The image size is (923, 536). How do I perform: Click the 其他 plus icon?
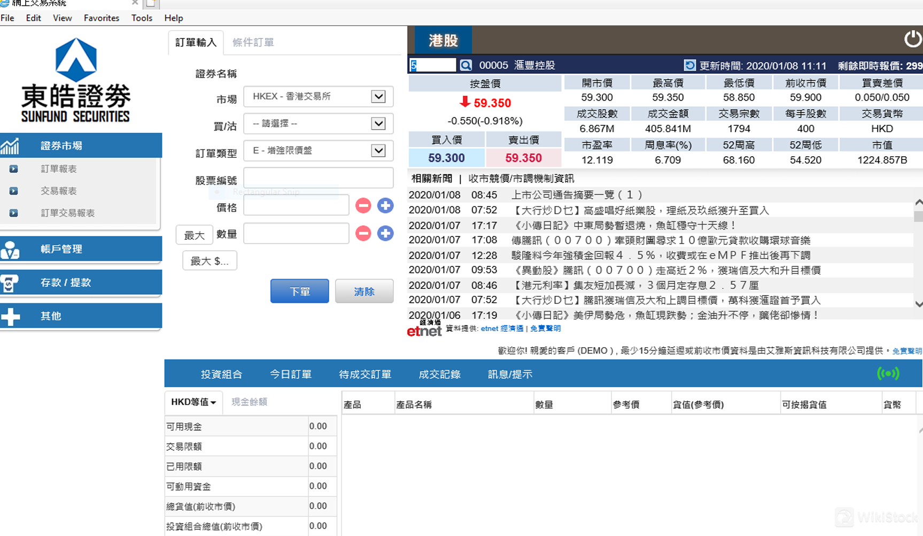[10, 316]
